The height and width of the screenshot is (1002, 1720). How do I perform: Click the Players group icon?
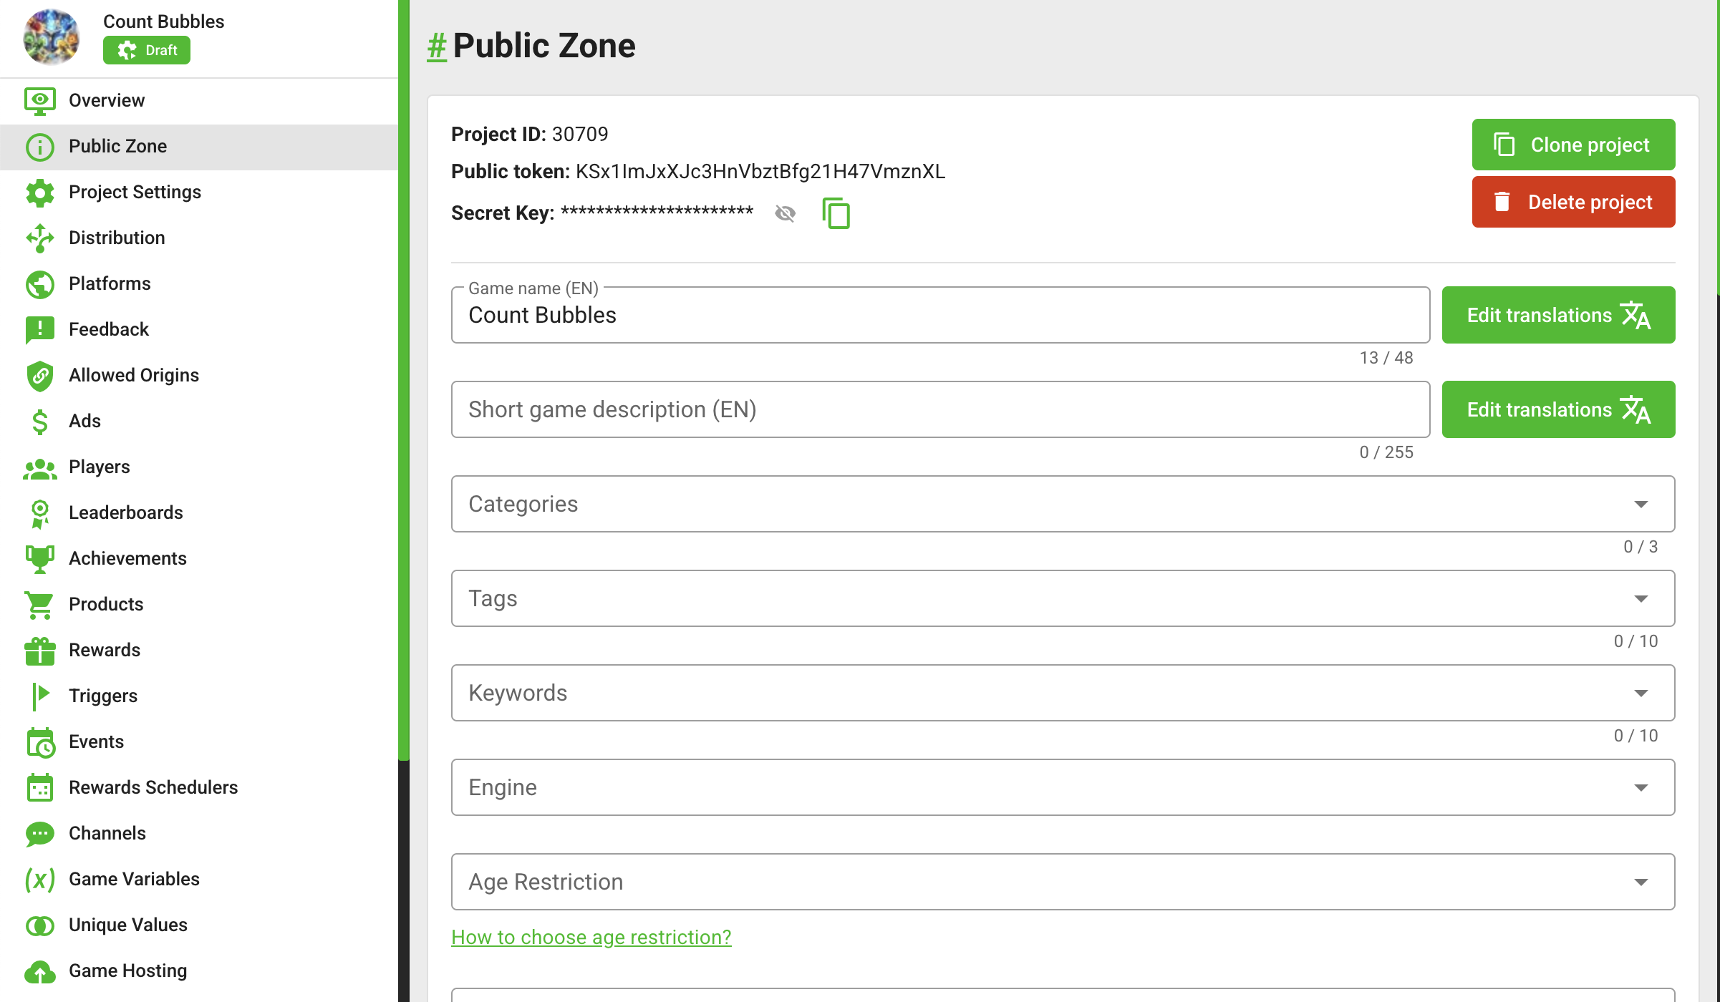click(40, 468)
